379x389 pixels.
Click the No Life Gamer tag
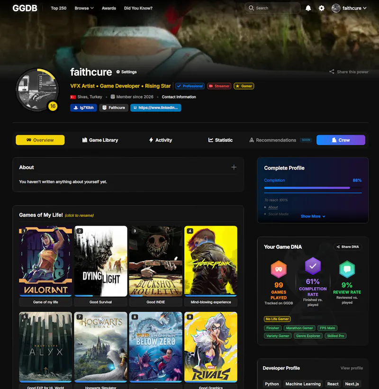[277, 319]
